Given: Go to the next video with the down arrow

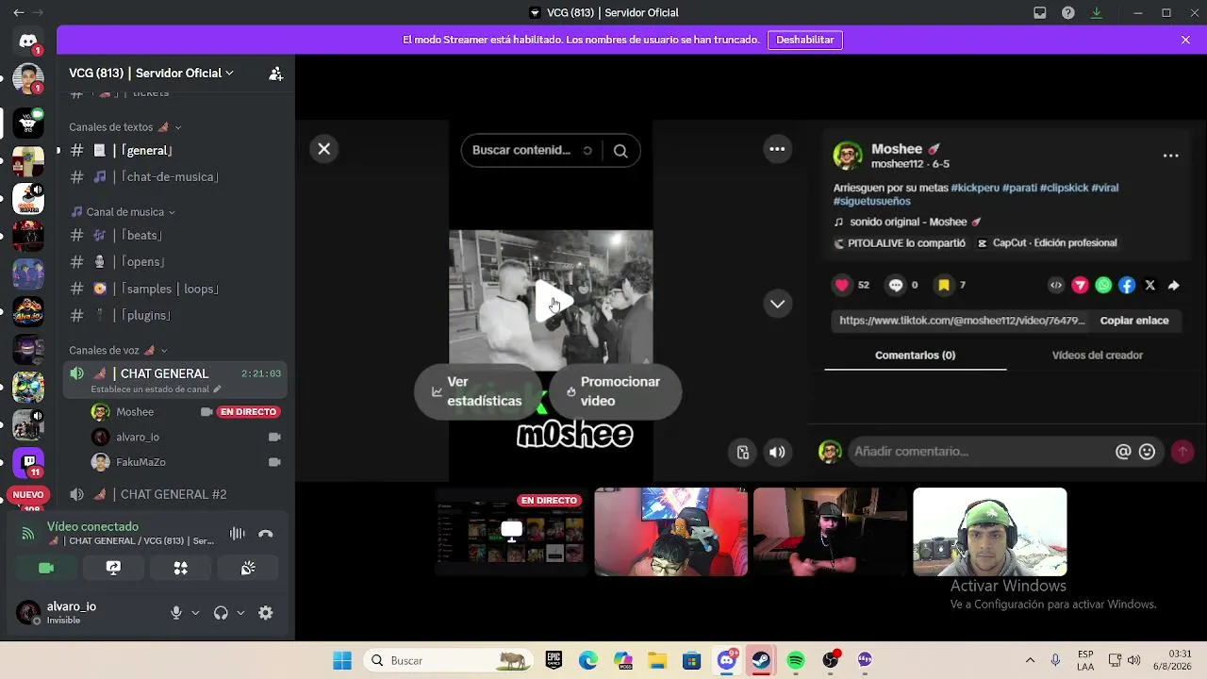Looking at the screenshot, I should click(777, 304).
